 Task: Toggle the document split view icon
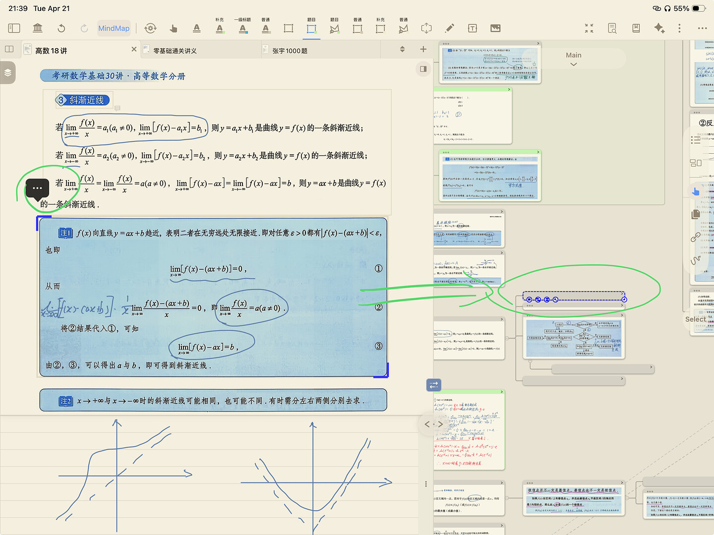coord(9,49)
